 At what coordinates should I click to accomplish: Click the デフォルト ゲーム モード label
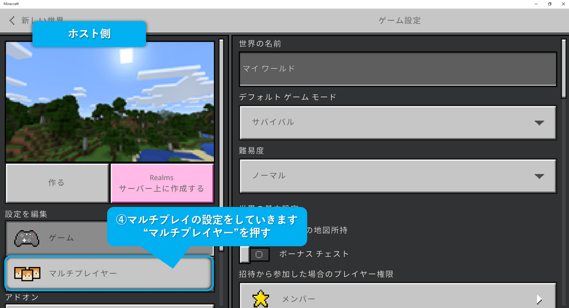point(288,97)
